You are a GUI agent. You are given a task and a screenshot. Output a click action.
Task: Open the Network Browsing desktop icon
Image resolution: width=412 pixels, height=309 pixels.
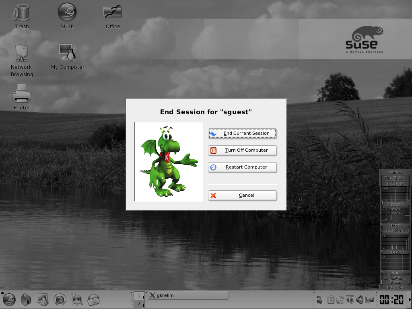click(x=22, y=60)
